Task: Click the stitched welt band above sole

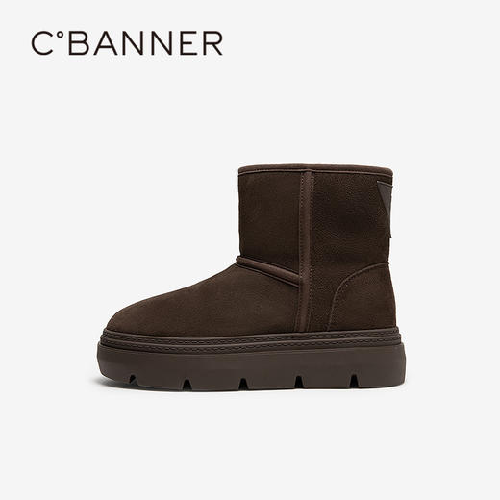Action: click(251, 340)
